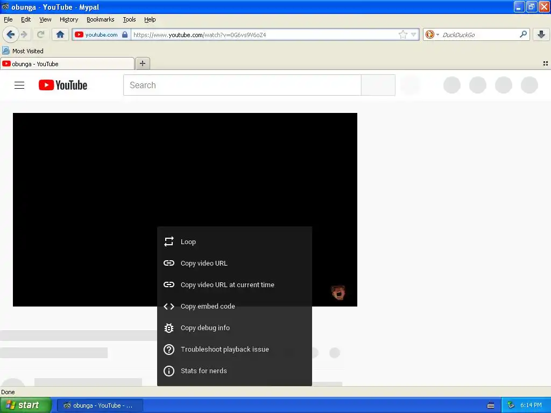
Task: Click the Windows start button
Action: coord(26,405)
